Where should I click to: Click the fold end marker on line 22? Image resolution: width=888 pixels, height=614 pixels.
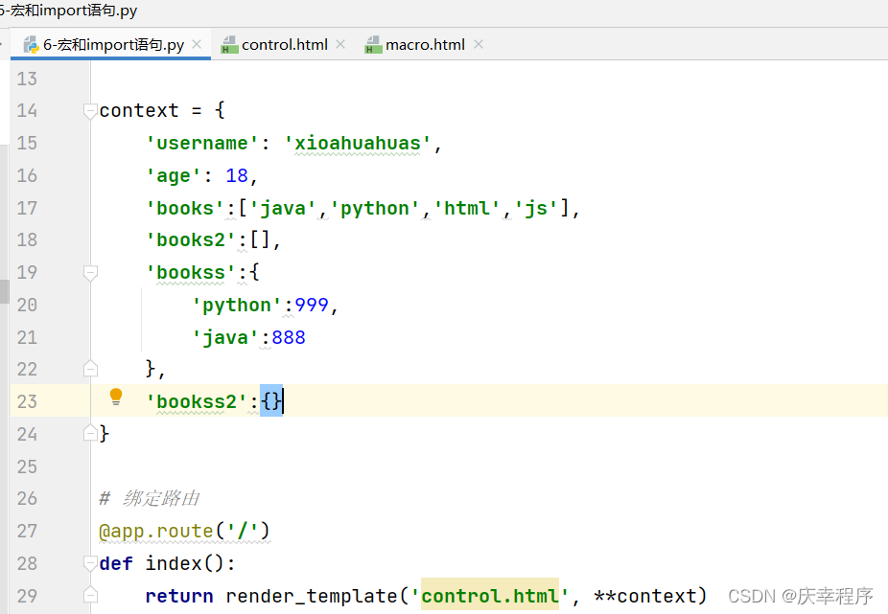click(x=90, y=369)
